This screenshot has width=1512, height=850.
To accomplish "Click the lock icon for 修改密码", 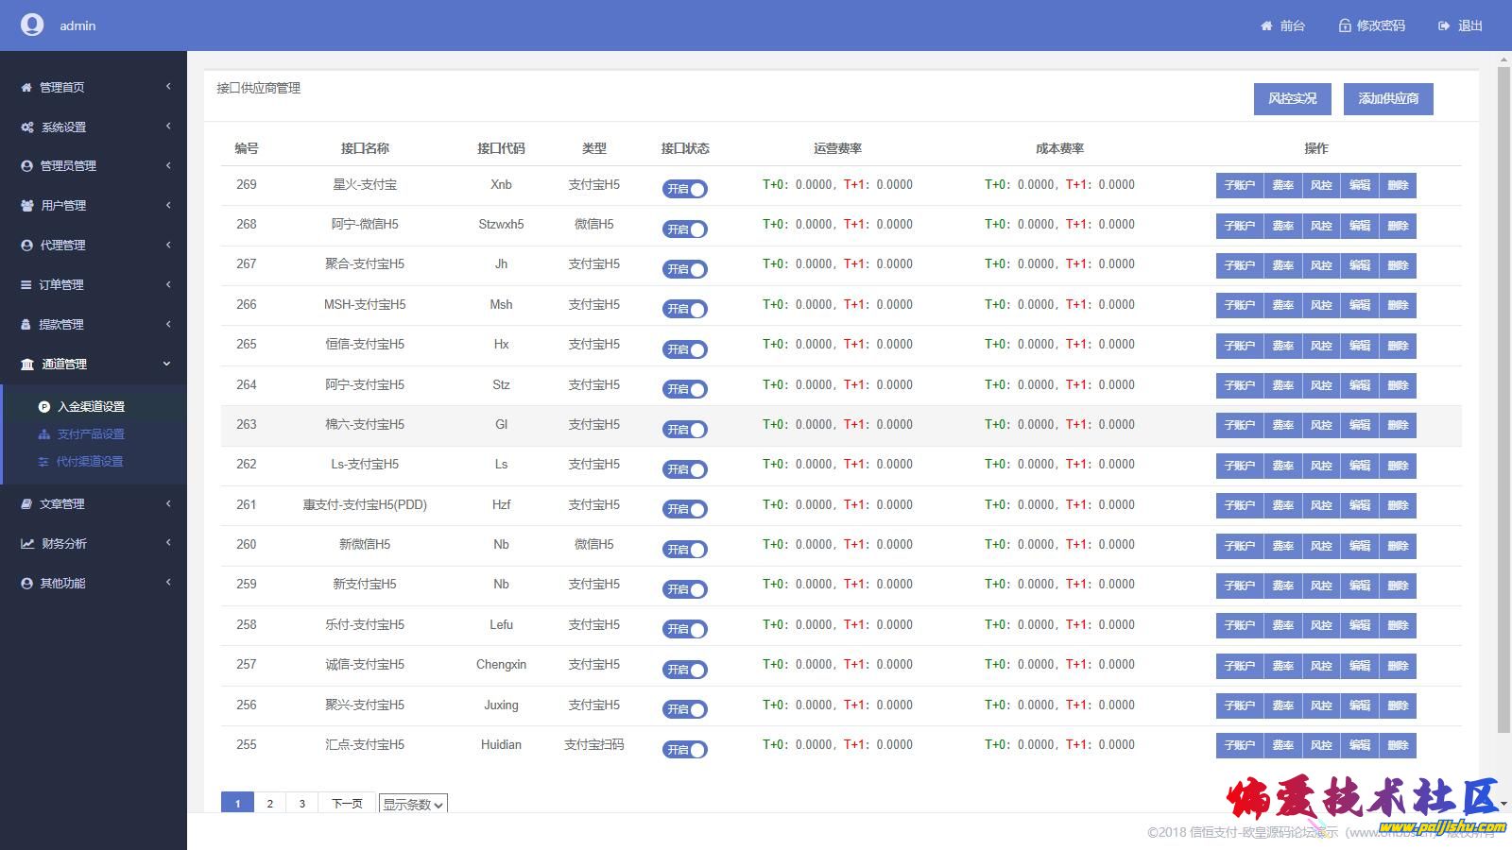I will click(1345, 26).
